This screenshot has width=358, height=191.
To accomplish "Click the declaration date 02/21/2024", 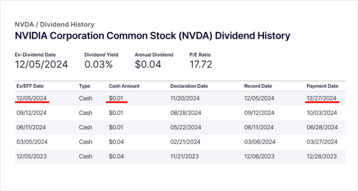I will tap(185, 142).
